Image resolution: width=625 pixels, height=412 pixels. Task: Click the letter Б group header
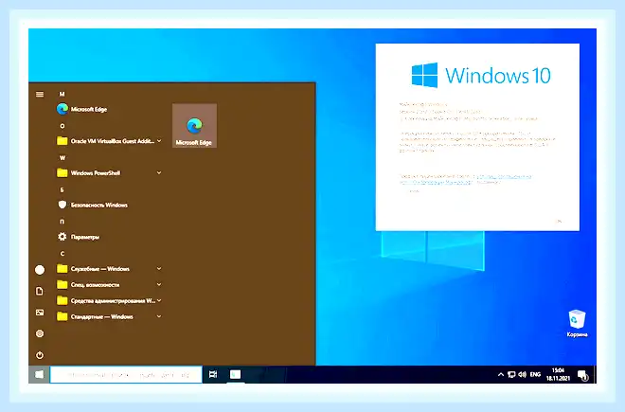pos(62,189)
